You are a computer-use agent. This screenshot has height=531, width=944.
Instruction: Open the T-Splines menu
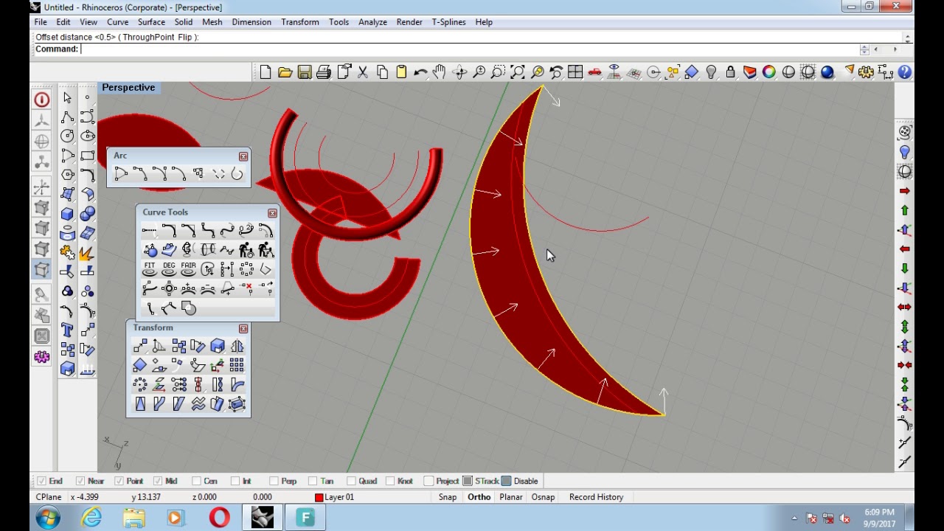[448, 22]
